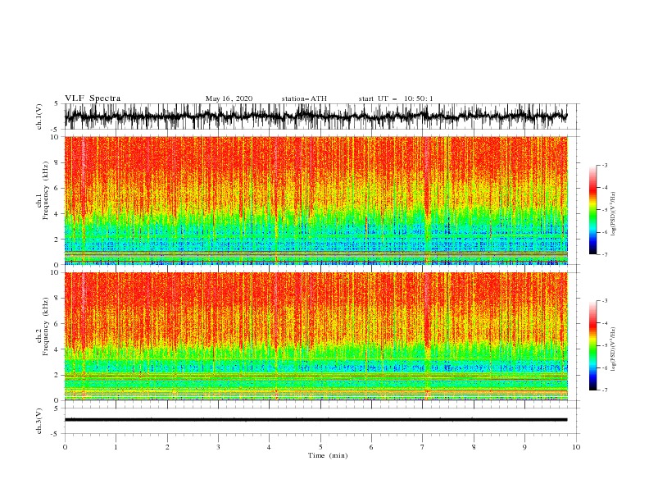
Task: Click the '-7' label on ch.1 colorbar
Action: click(605, 254)
